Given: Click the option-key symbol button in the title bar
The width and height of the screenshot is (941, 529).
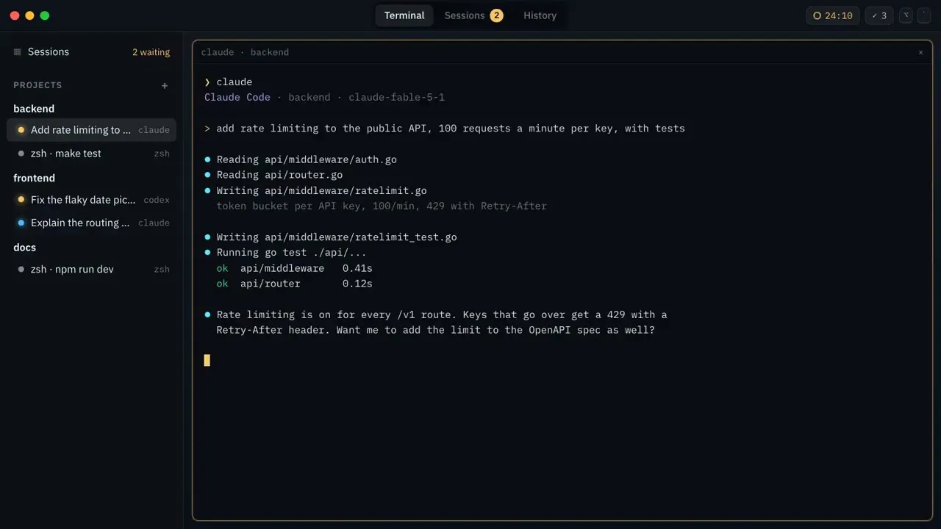Looking at the screenshot, I should (906, 15).
